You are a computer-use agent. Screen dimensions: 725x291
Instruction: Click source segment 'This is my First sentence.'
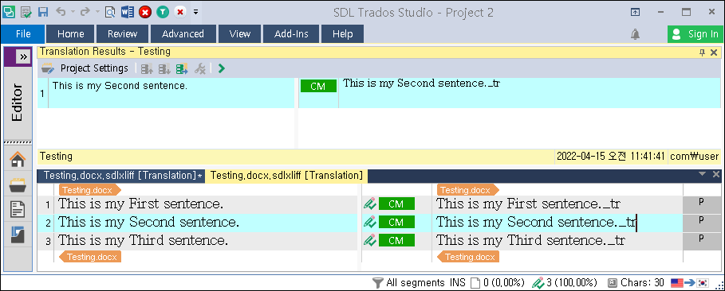140,204
